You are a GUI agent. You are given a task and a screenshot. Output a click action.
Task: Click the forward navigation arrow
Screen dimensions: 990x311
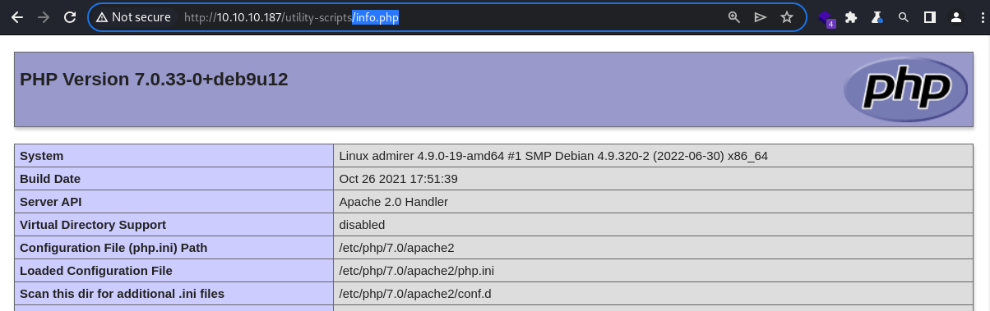point(43,16)
